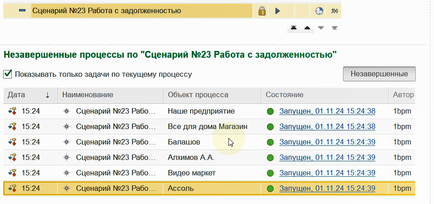Click the green status dot for Видео маркет
Viewport: 434px width, 204px height.
coord(270,173)
